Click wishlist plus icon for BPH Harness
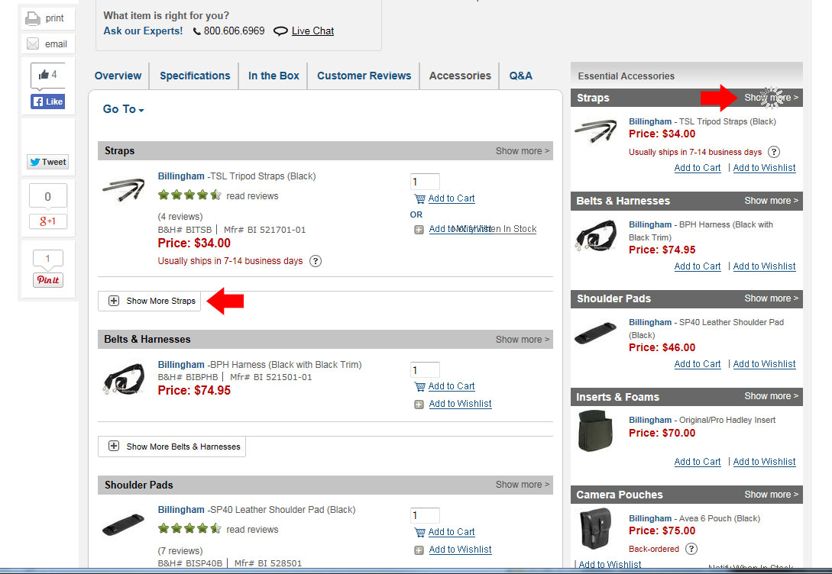 [x=419, y=405]
